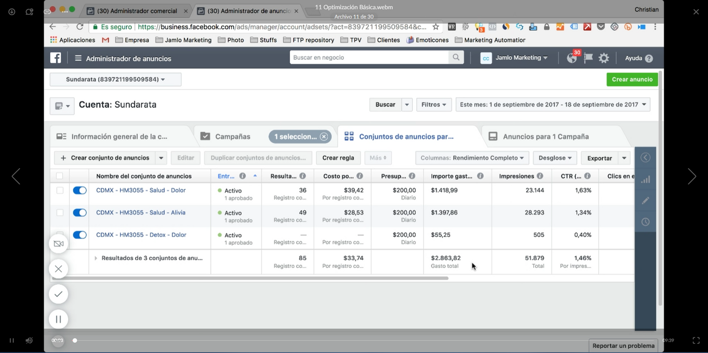Check the box for Salud - Alivia row

click(60, 213)
